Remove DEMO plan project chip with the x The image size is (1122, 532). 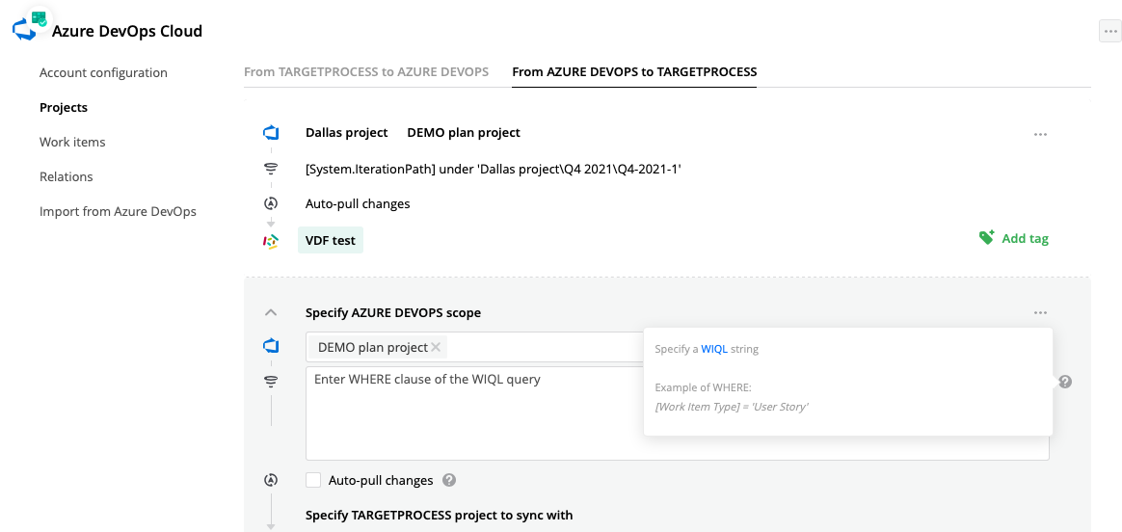click(436, 347)
